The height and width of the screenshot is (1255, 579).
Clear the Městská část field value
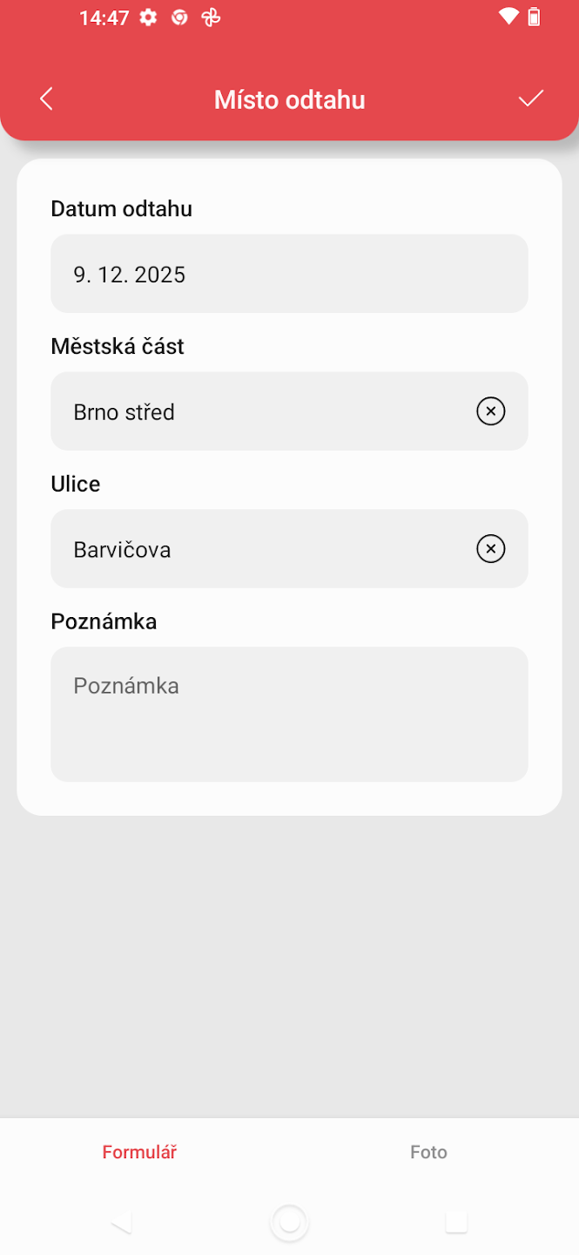[490, 411]
